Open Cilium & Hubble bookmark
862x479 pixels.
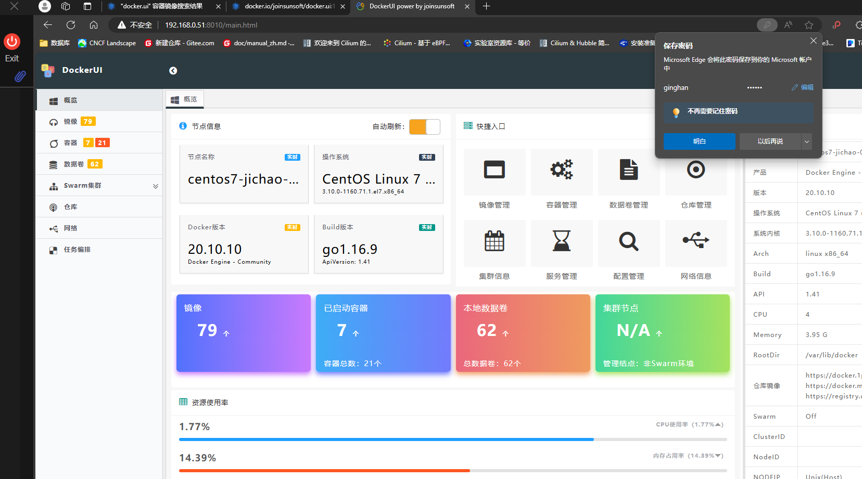click(575, 43)
